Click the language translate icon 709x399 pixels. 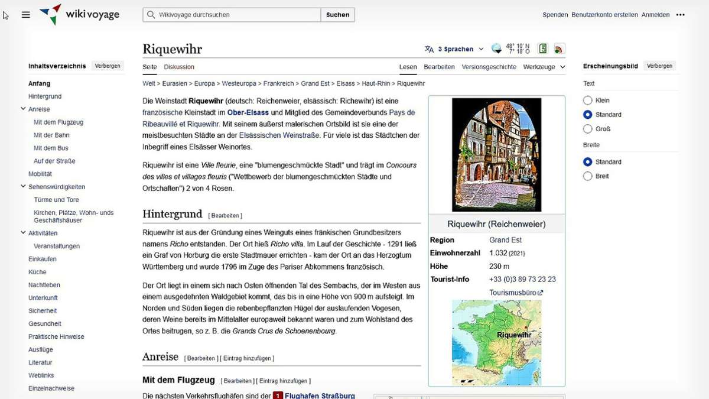coord(429,49)
